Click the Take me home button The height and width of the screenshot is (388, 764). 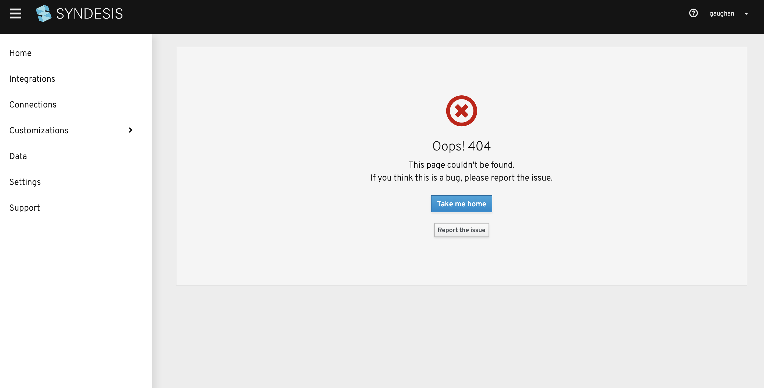coord(461,204)
